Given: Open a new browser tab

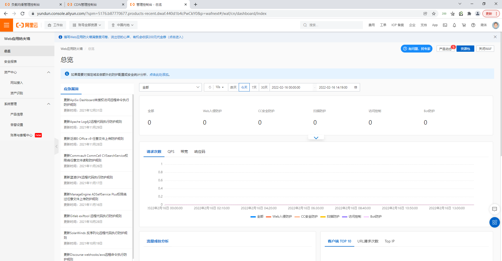Looking at the screenshot, I should (196, 4).
